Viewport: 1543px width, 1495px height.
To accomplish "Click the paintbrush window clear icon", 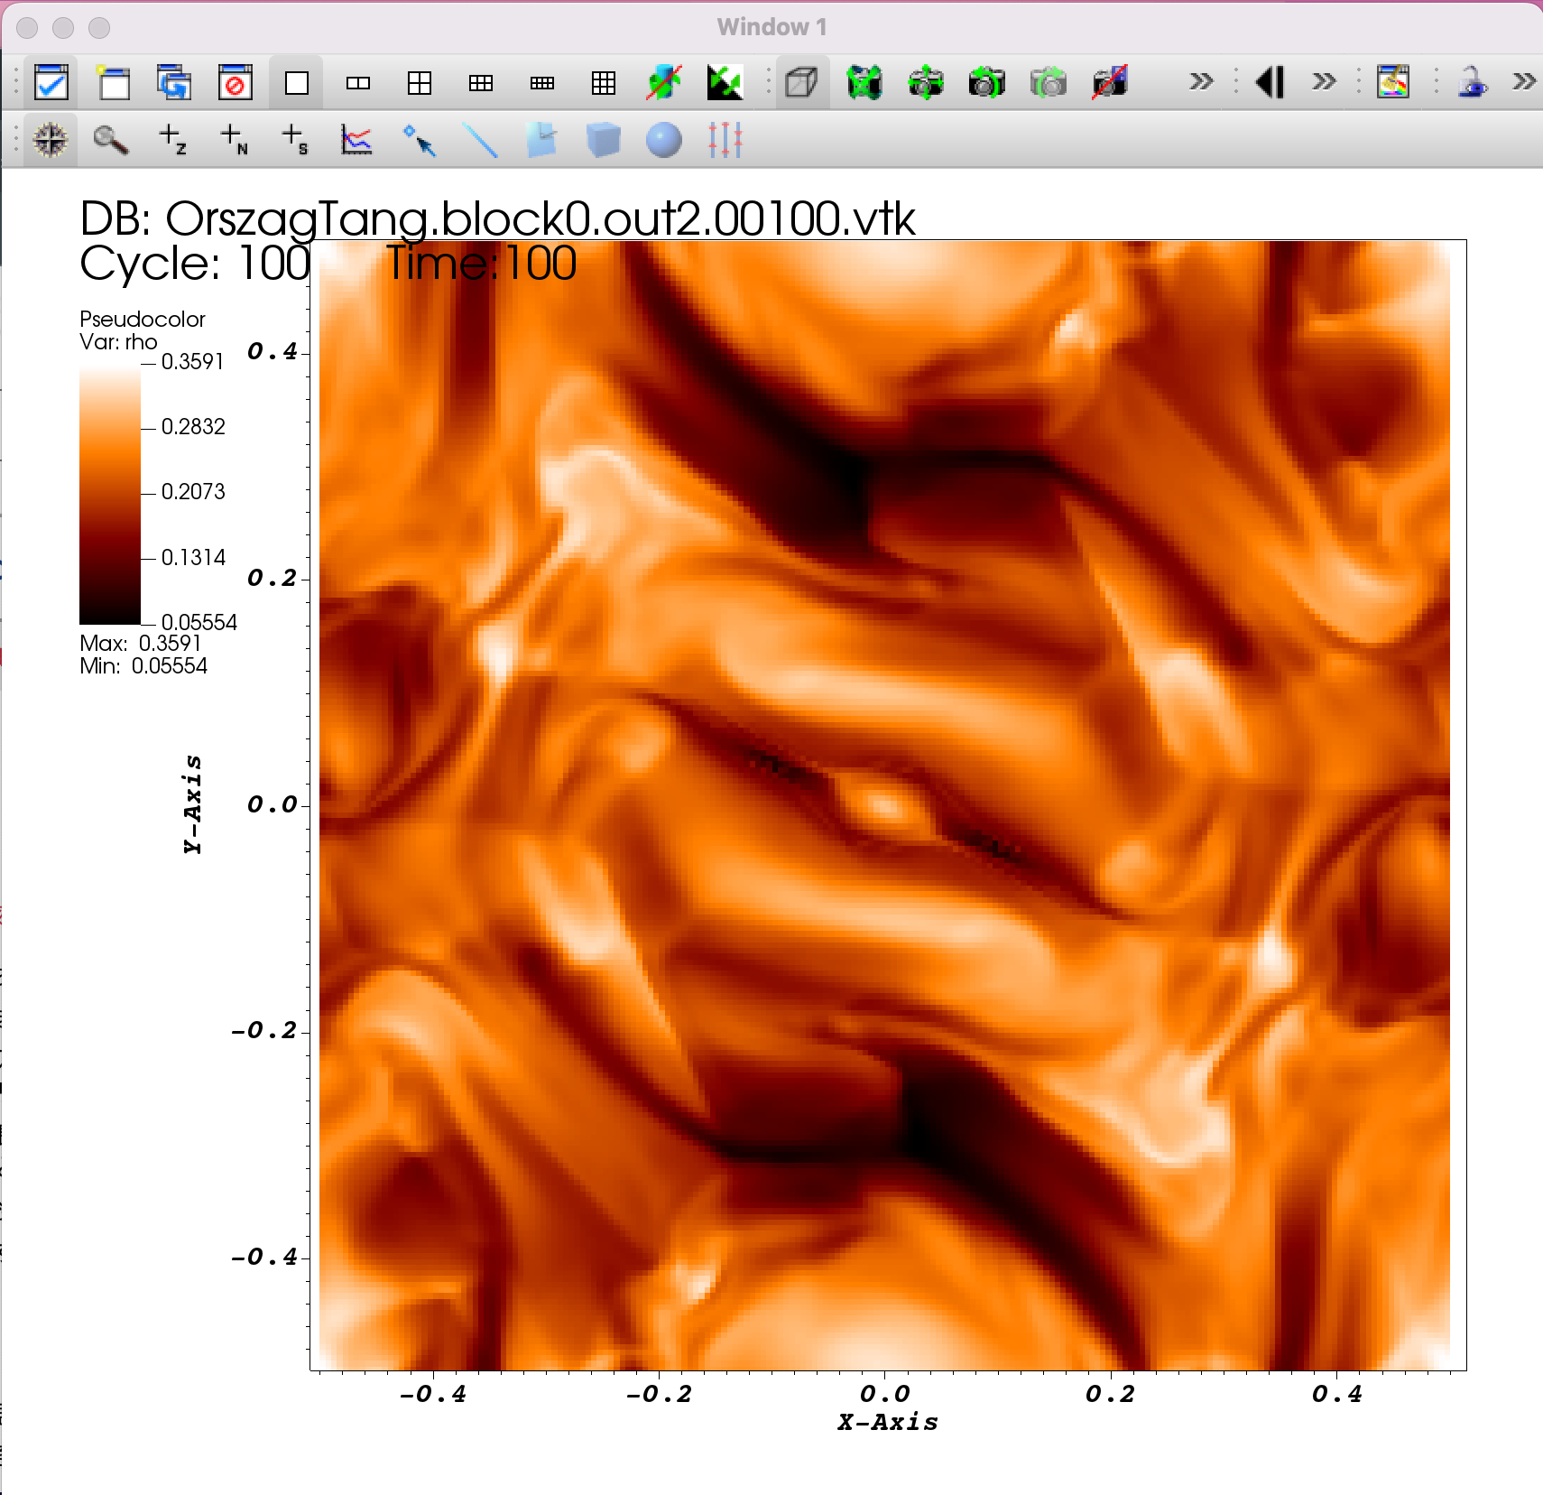I will point(1393,82).
